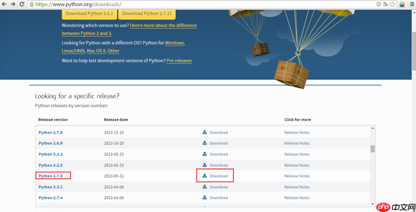This screenshot has height=212, width=416.
Task: Click the 2013-11-10 release date
Action: point(114,132)
